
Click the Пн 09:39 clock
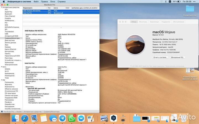[x=187, y=2]
